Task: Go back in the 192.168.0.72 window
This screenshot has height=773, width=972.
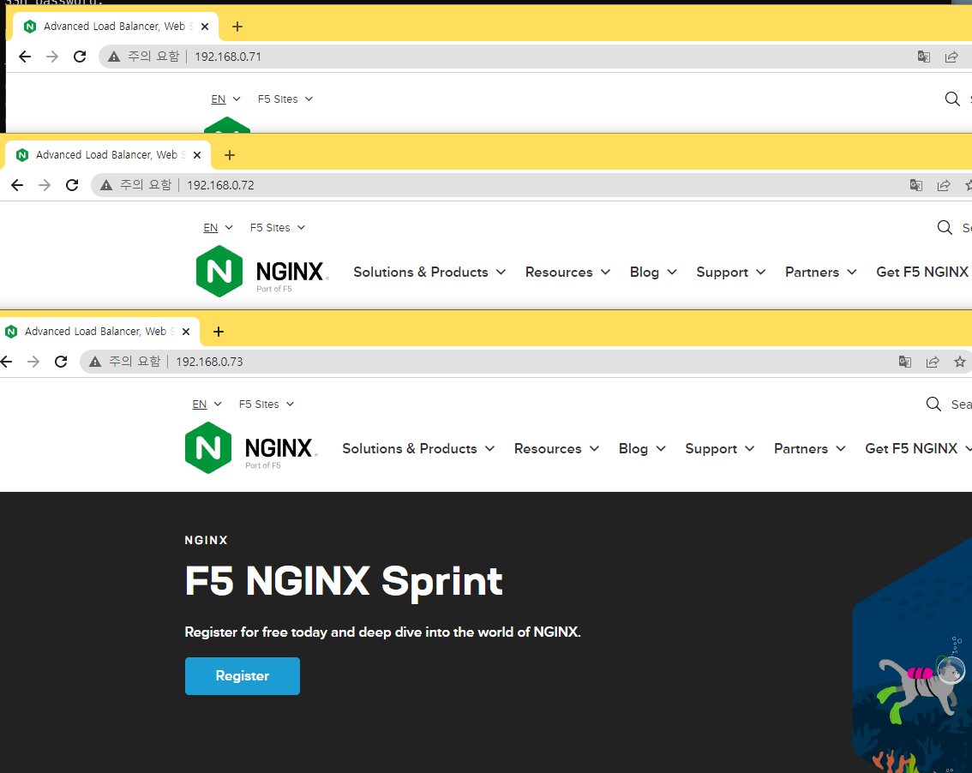Action: (17, 185)
